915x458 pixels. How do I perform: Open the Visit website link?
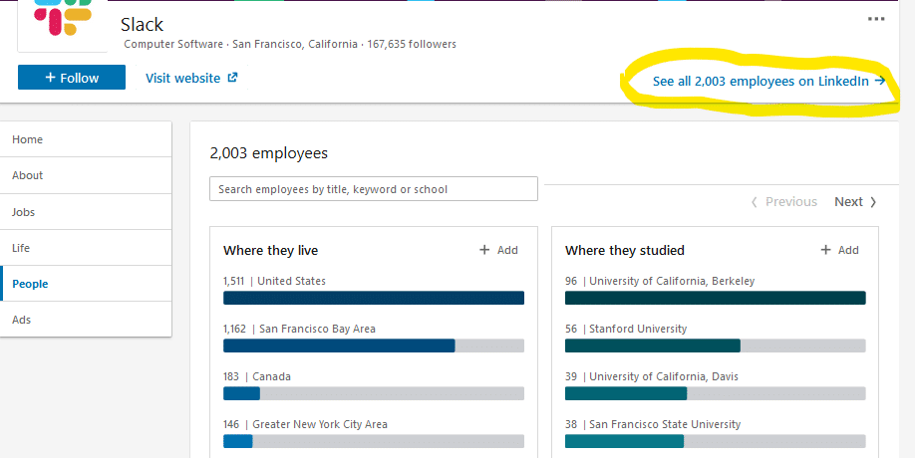pos(184,78)
